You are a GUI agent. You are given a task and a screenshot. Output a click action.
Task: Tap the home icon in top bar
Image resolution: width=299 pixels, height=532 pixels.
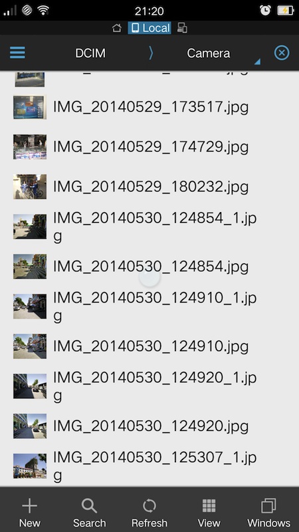pyautogui.click(x=117, y=28)
